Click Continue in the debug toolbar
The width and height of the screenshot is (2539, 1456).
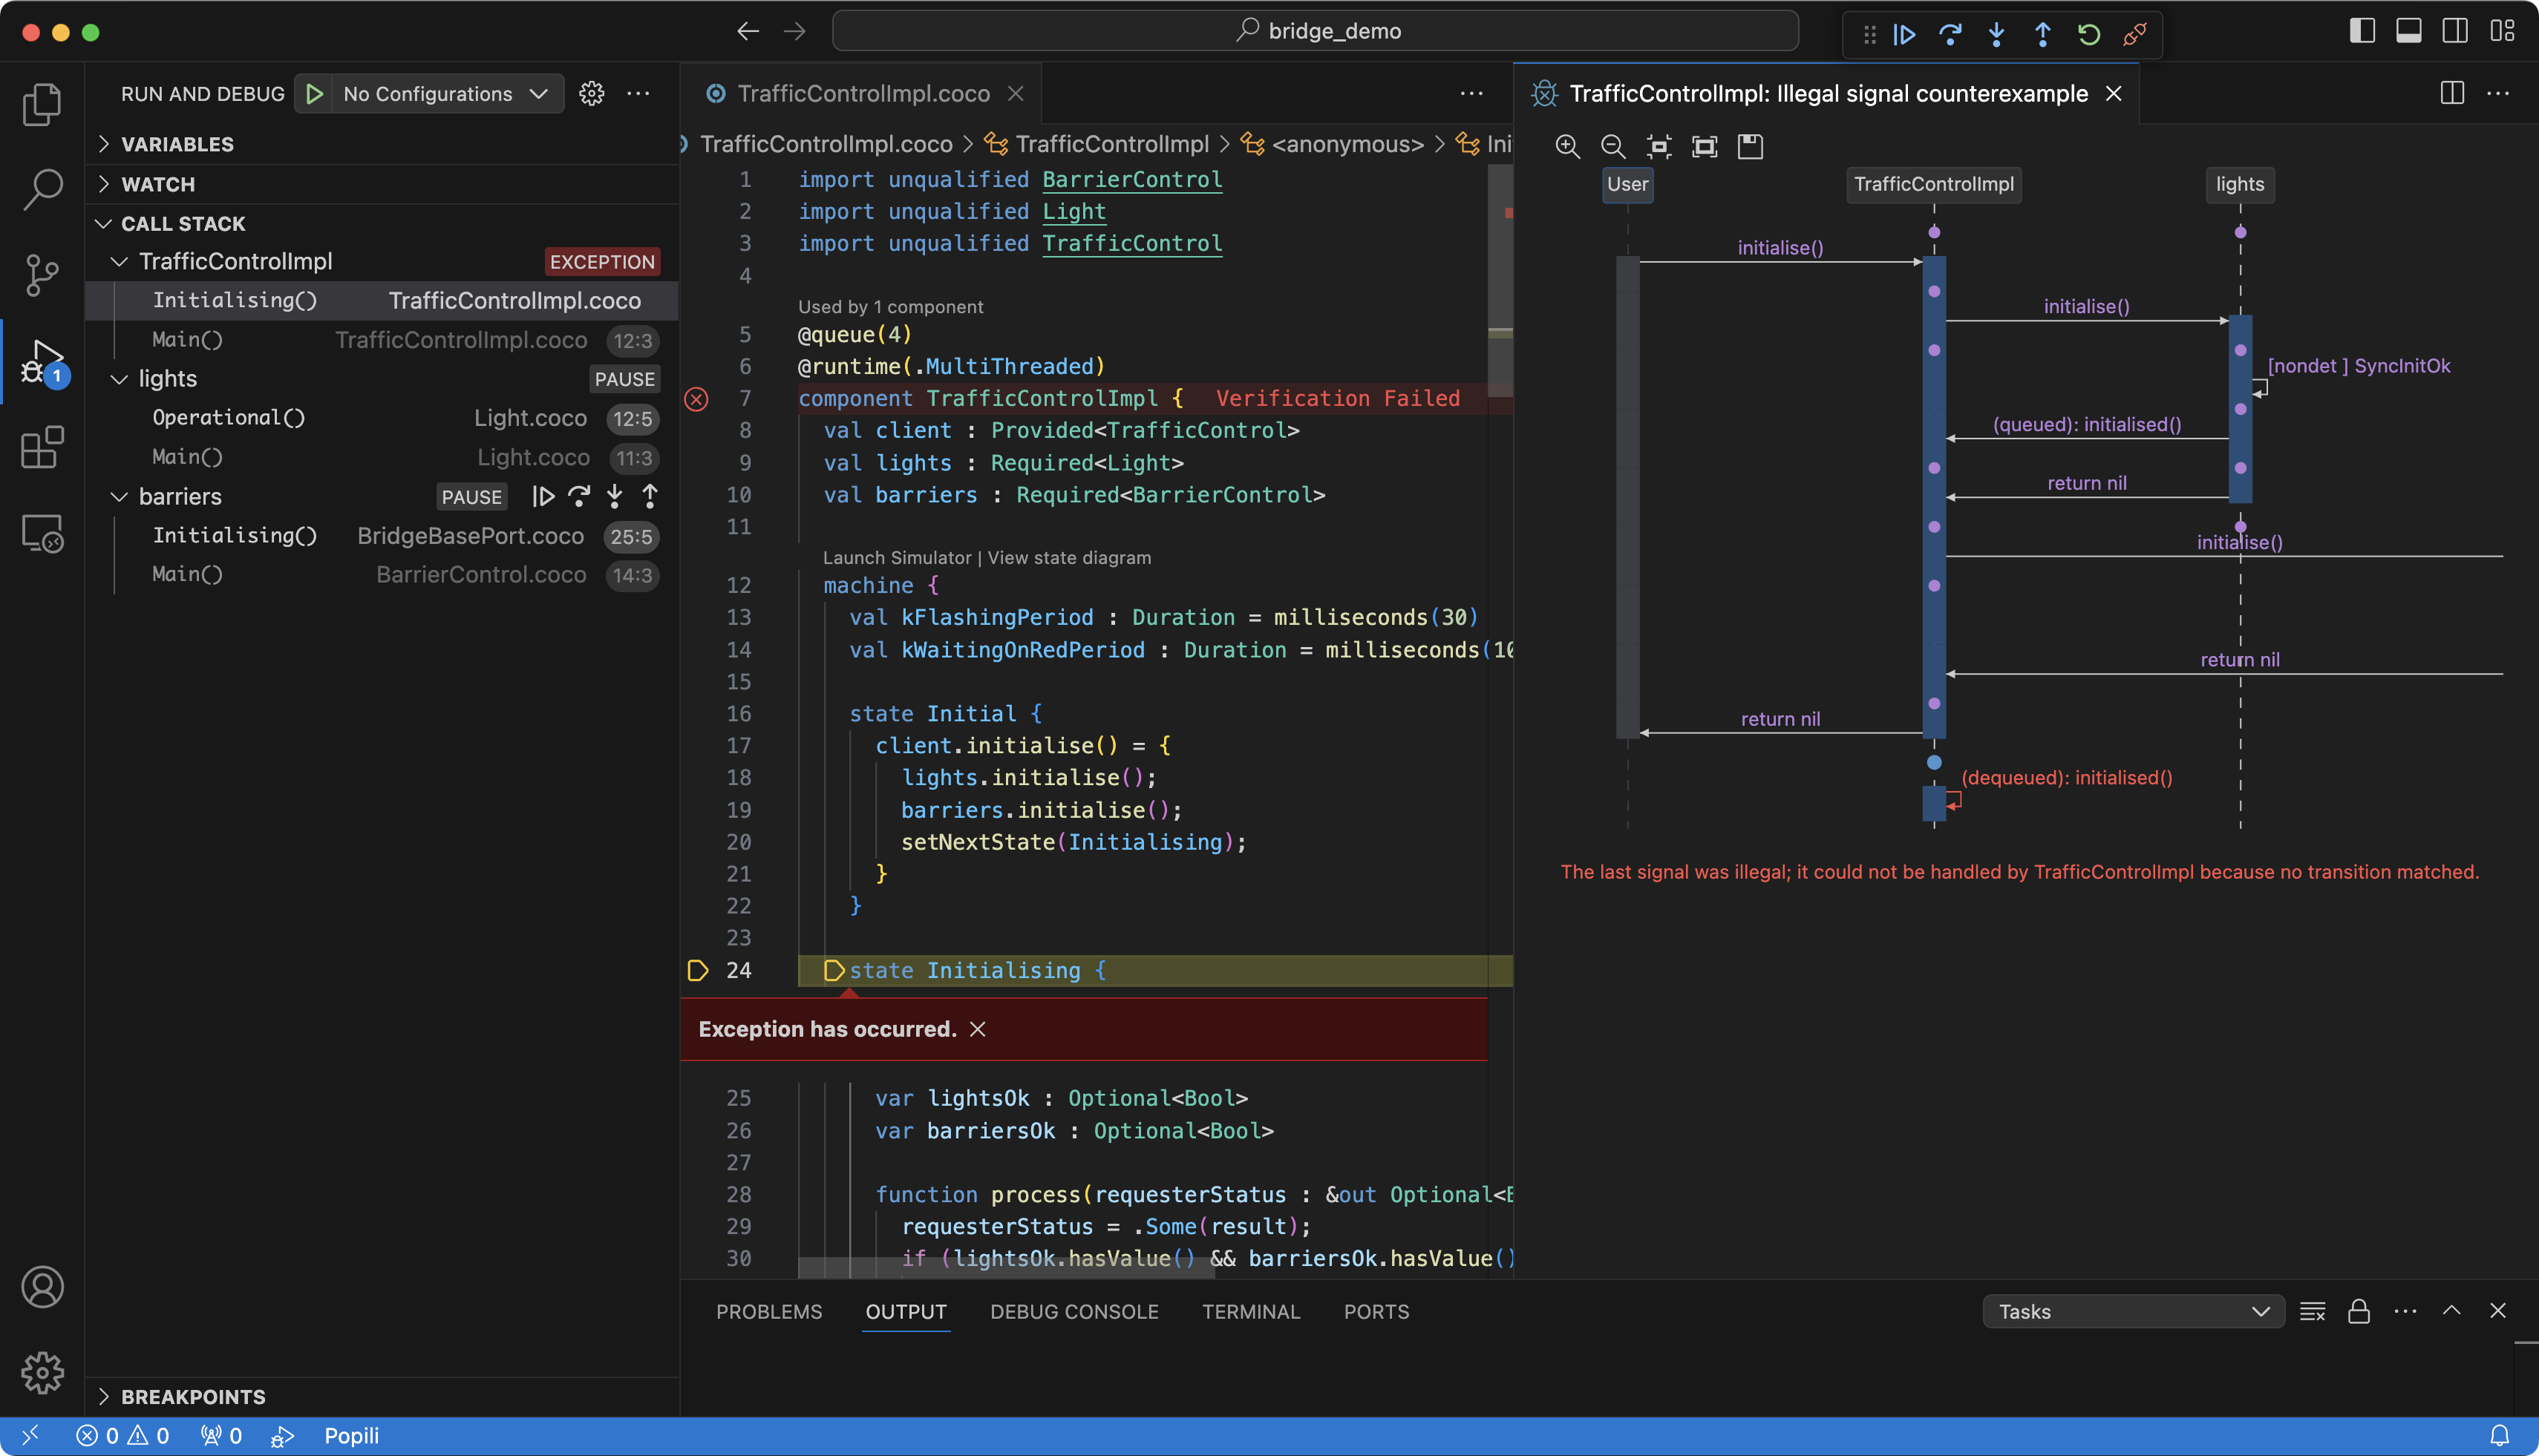pyautogui.click(x=1904, y=34)
